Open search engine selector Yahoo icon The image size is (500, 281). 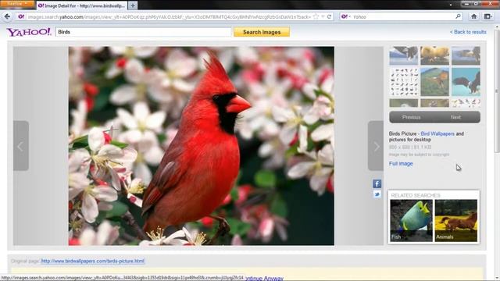click(345, 16)
